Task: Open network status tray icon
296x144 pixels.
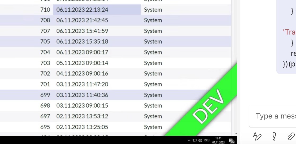Action: click(x=194, y=140)
